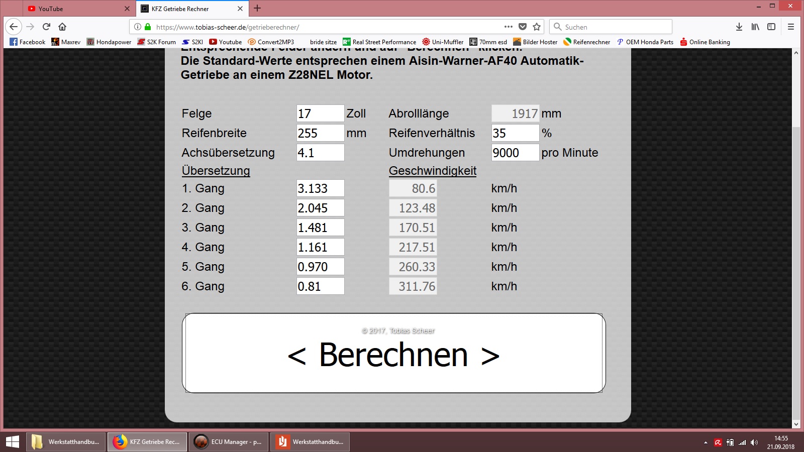
Task: Bookmark this page with the star icon
Action: pyautogui.click(x=537, y=27)
